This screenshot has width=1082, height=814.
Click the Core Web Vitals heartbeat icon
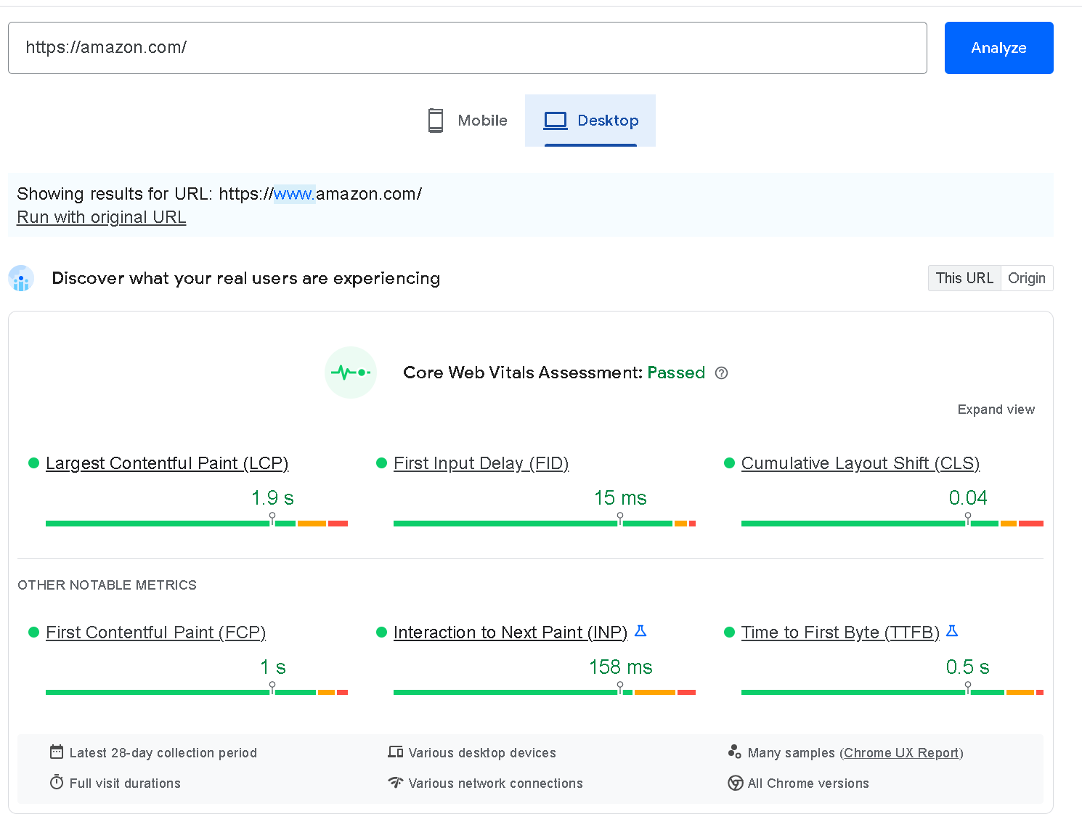pyautogui.click(x=351, y=373)
